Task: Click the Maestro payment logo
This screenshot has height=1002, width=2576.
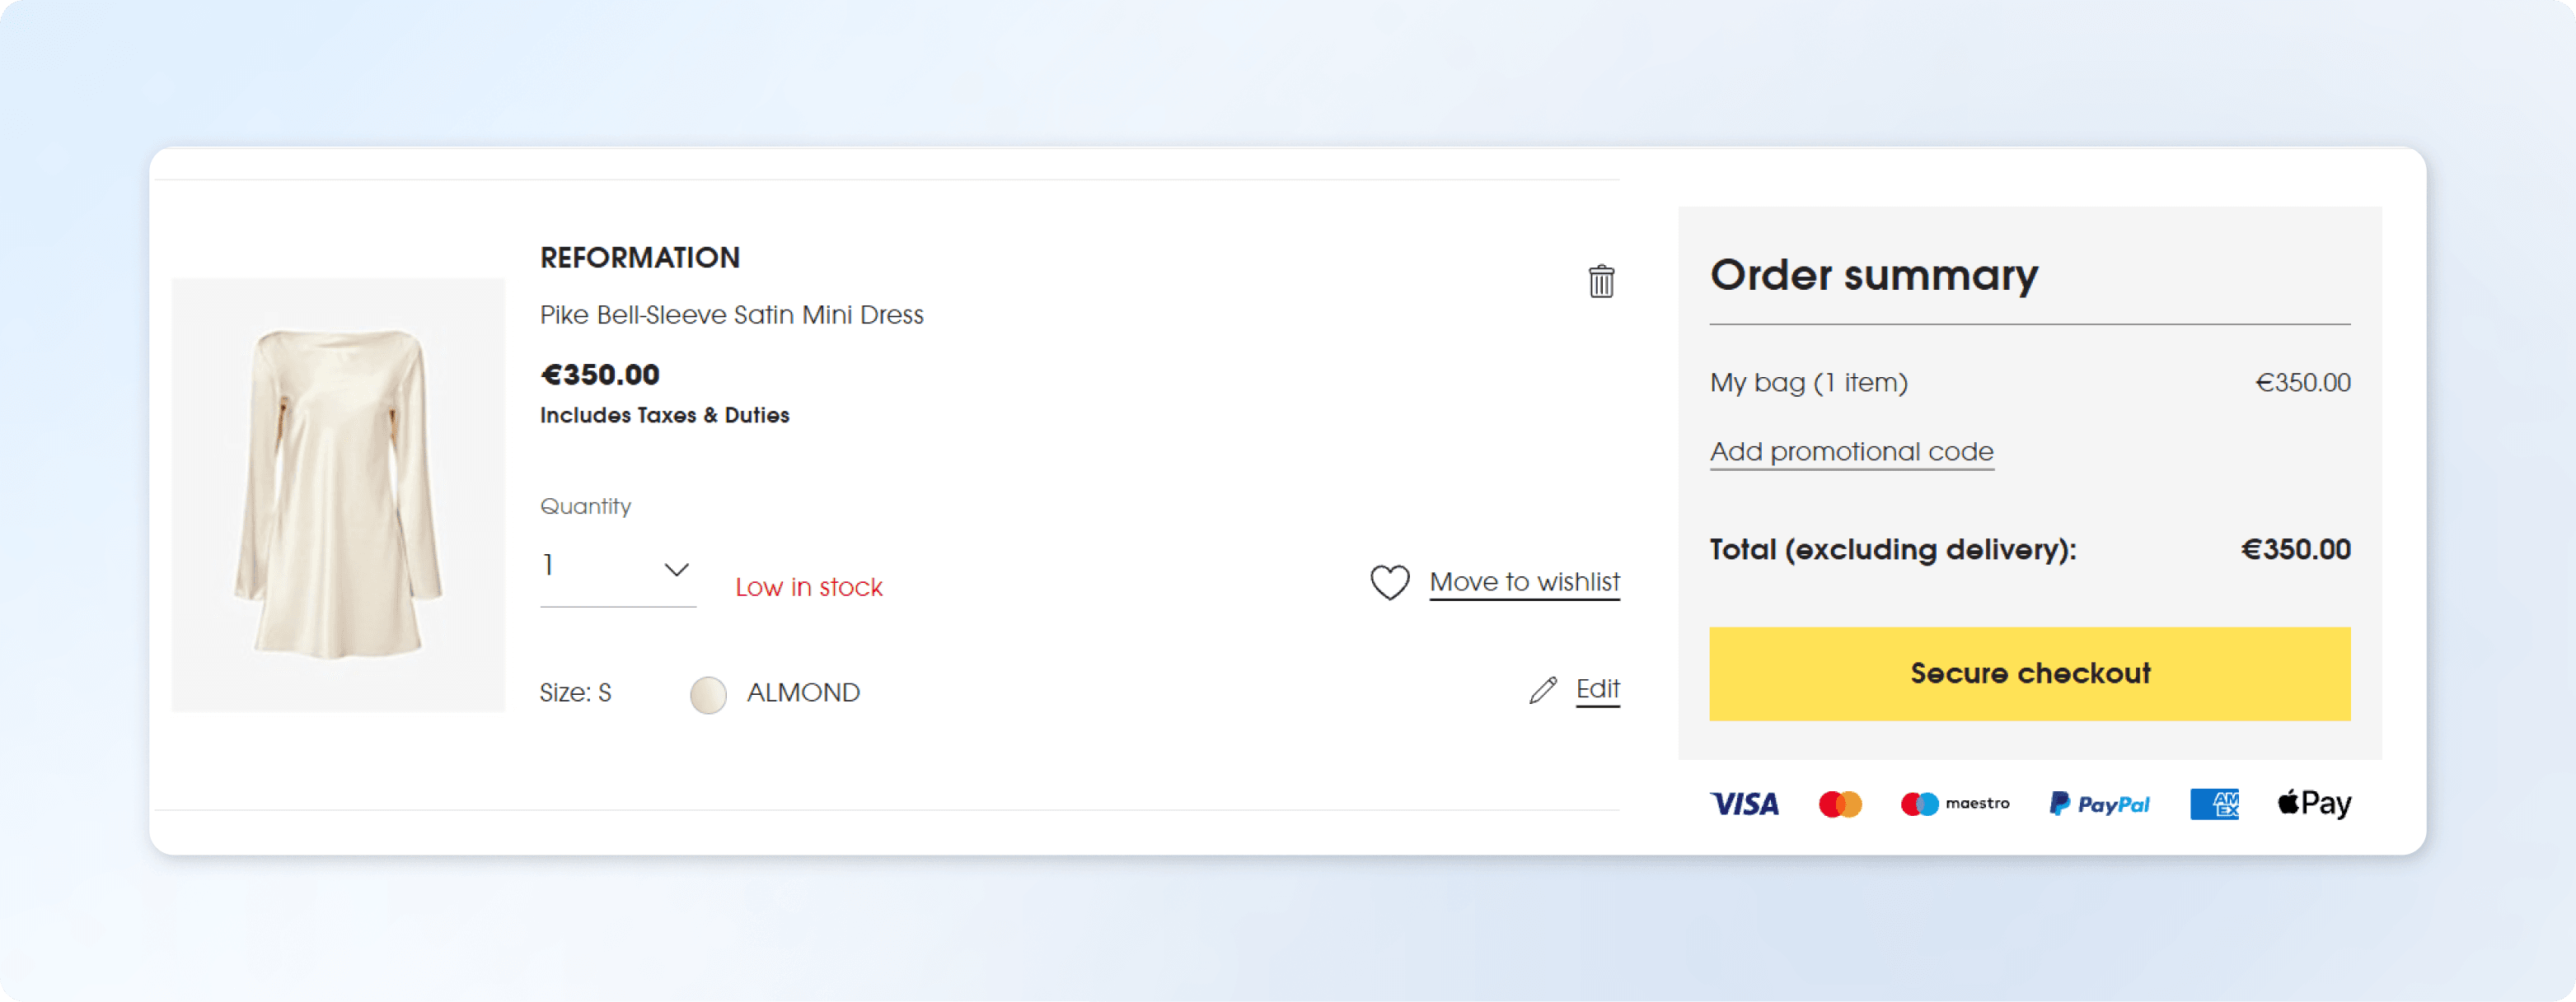Action: [1954, 804]
